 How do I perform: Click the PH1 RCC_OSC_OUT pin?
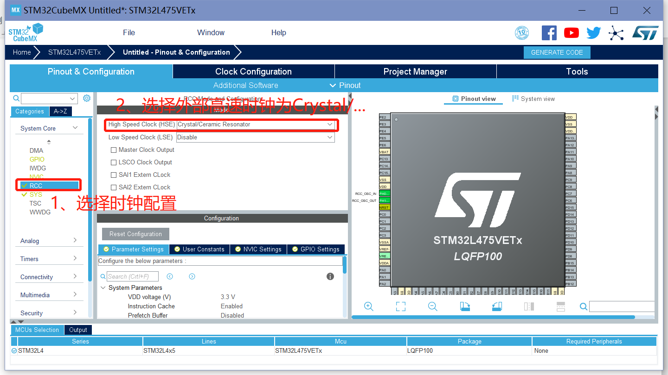coord(385,200)
